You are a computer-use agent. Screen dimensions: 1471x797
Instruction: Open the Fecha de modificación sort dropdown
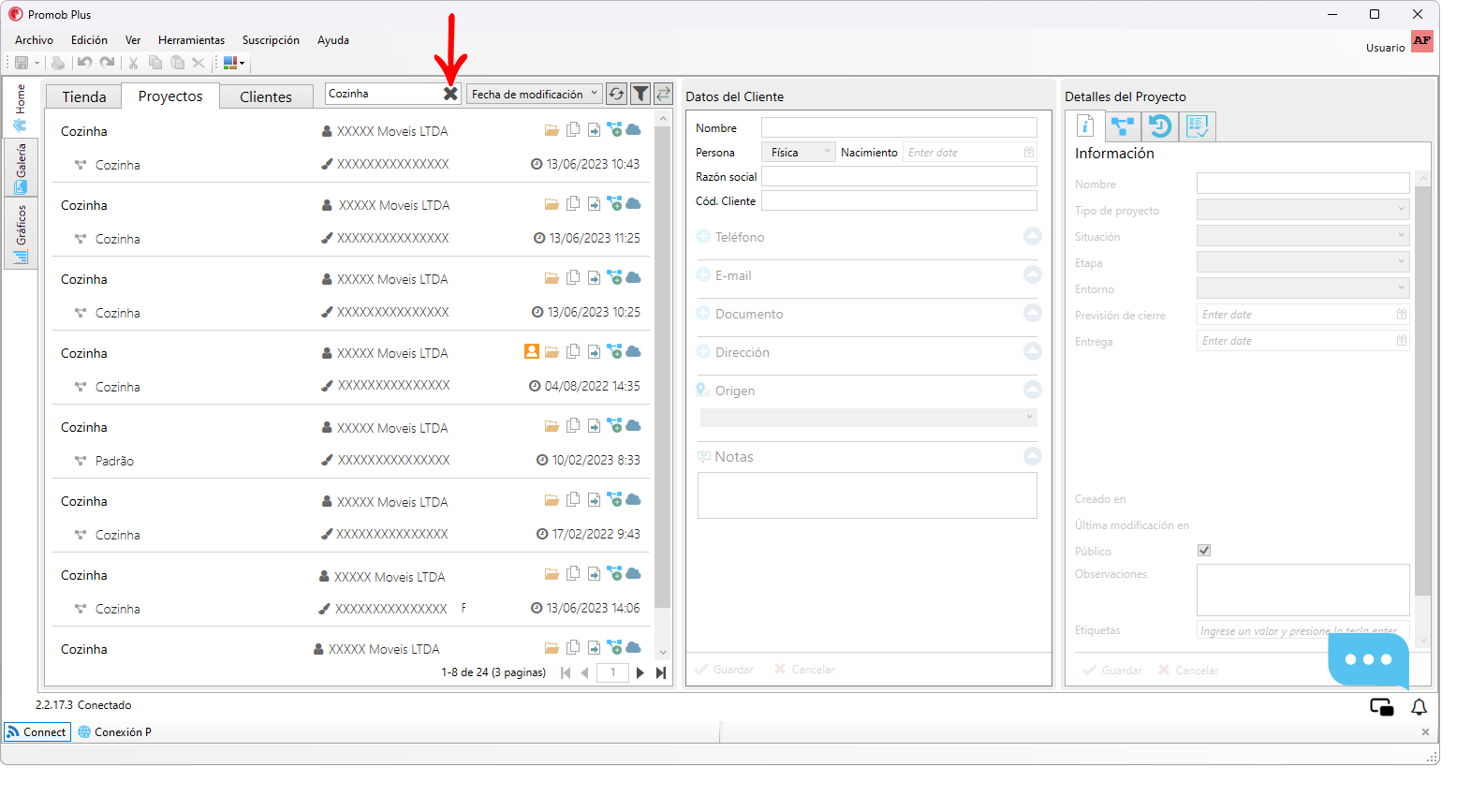pos(534,94)
